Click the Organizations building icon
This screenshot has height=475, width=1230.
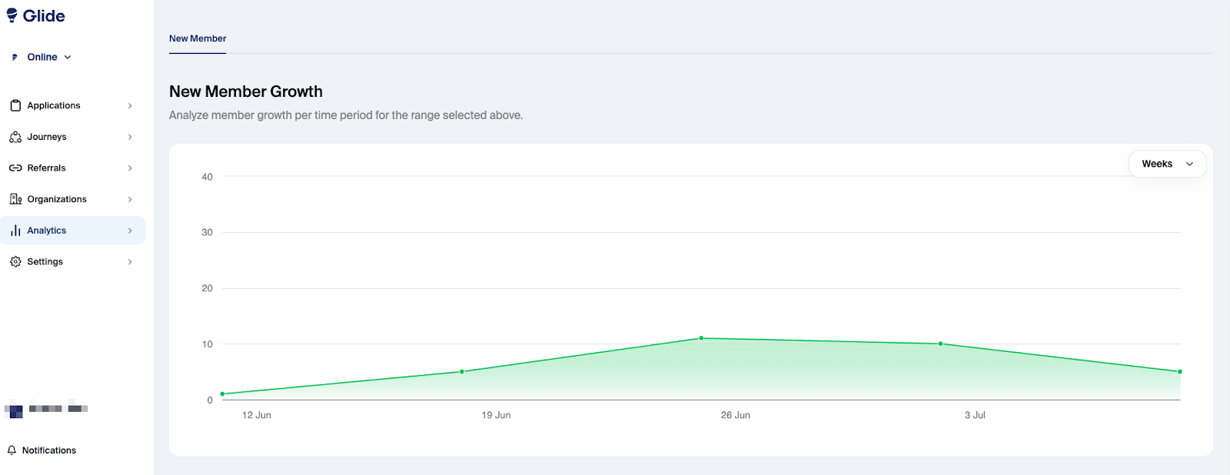[x=15, y=199]
